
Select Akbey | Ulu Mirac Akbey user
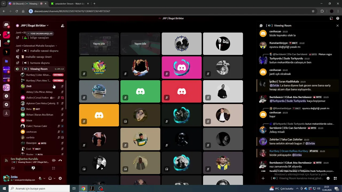[42, 92]
